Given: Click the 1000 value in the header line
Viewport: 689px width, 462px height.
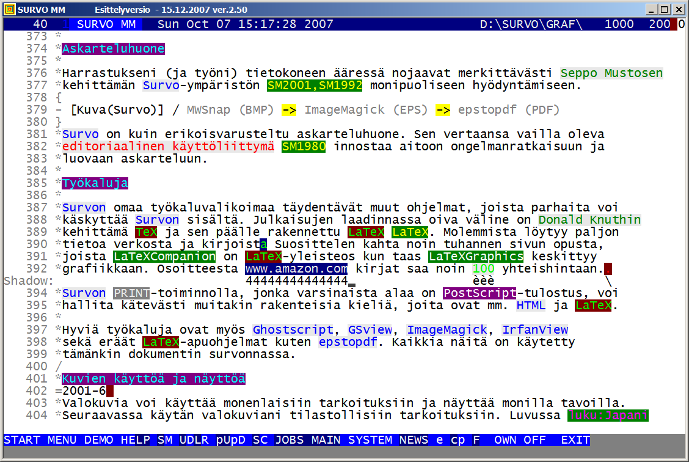Looking at the screenshot, I should [619, 24].
